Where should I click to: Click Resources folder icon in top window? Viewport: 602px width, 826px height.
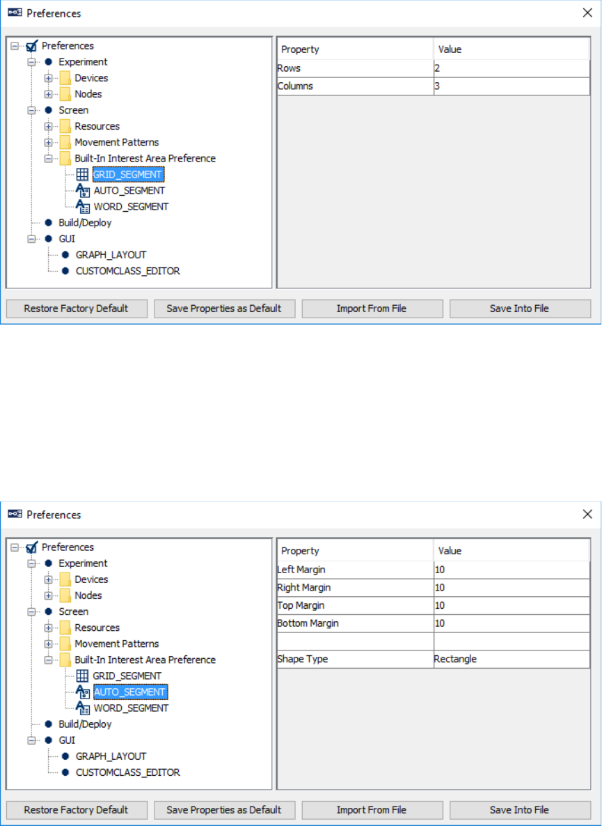pos(65,127)
